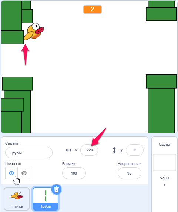This screenshot has height=212, width=178.
Task: Click the Фоны backdrops label
Action: point(164,178)
